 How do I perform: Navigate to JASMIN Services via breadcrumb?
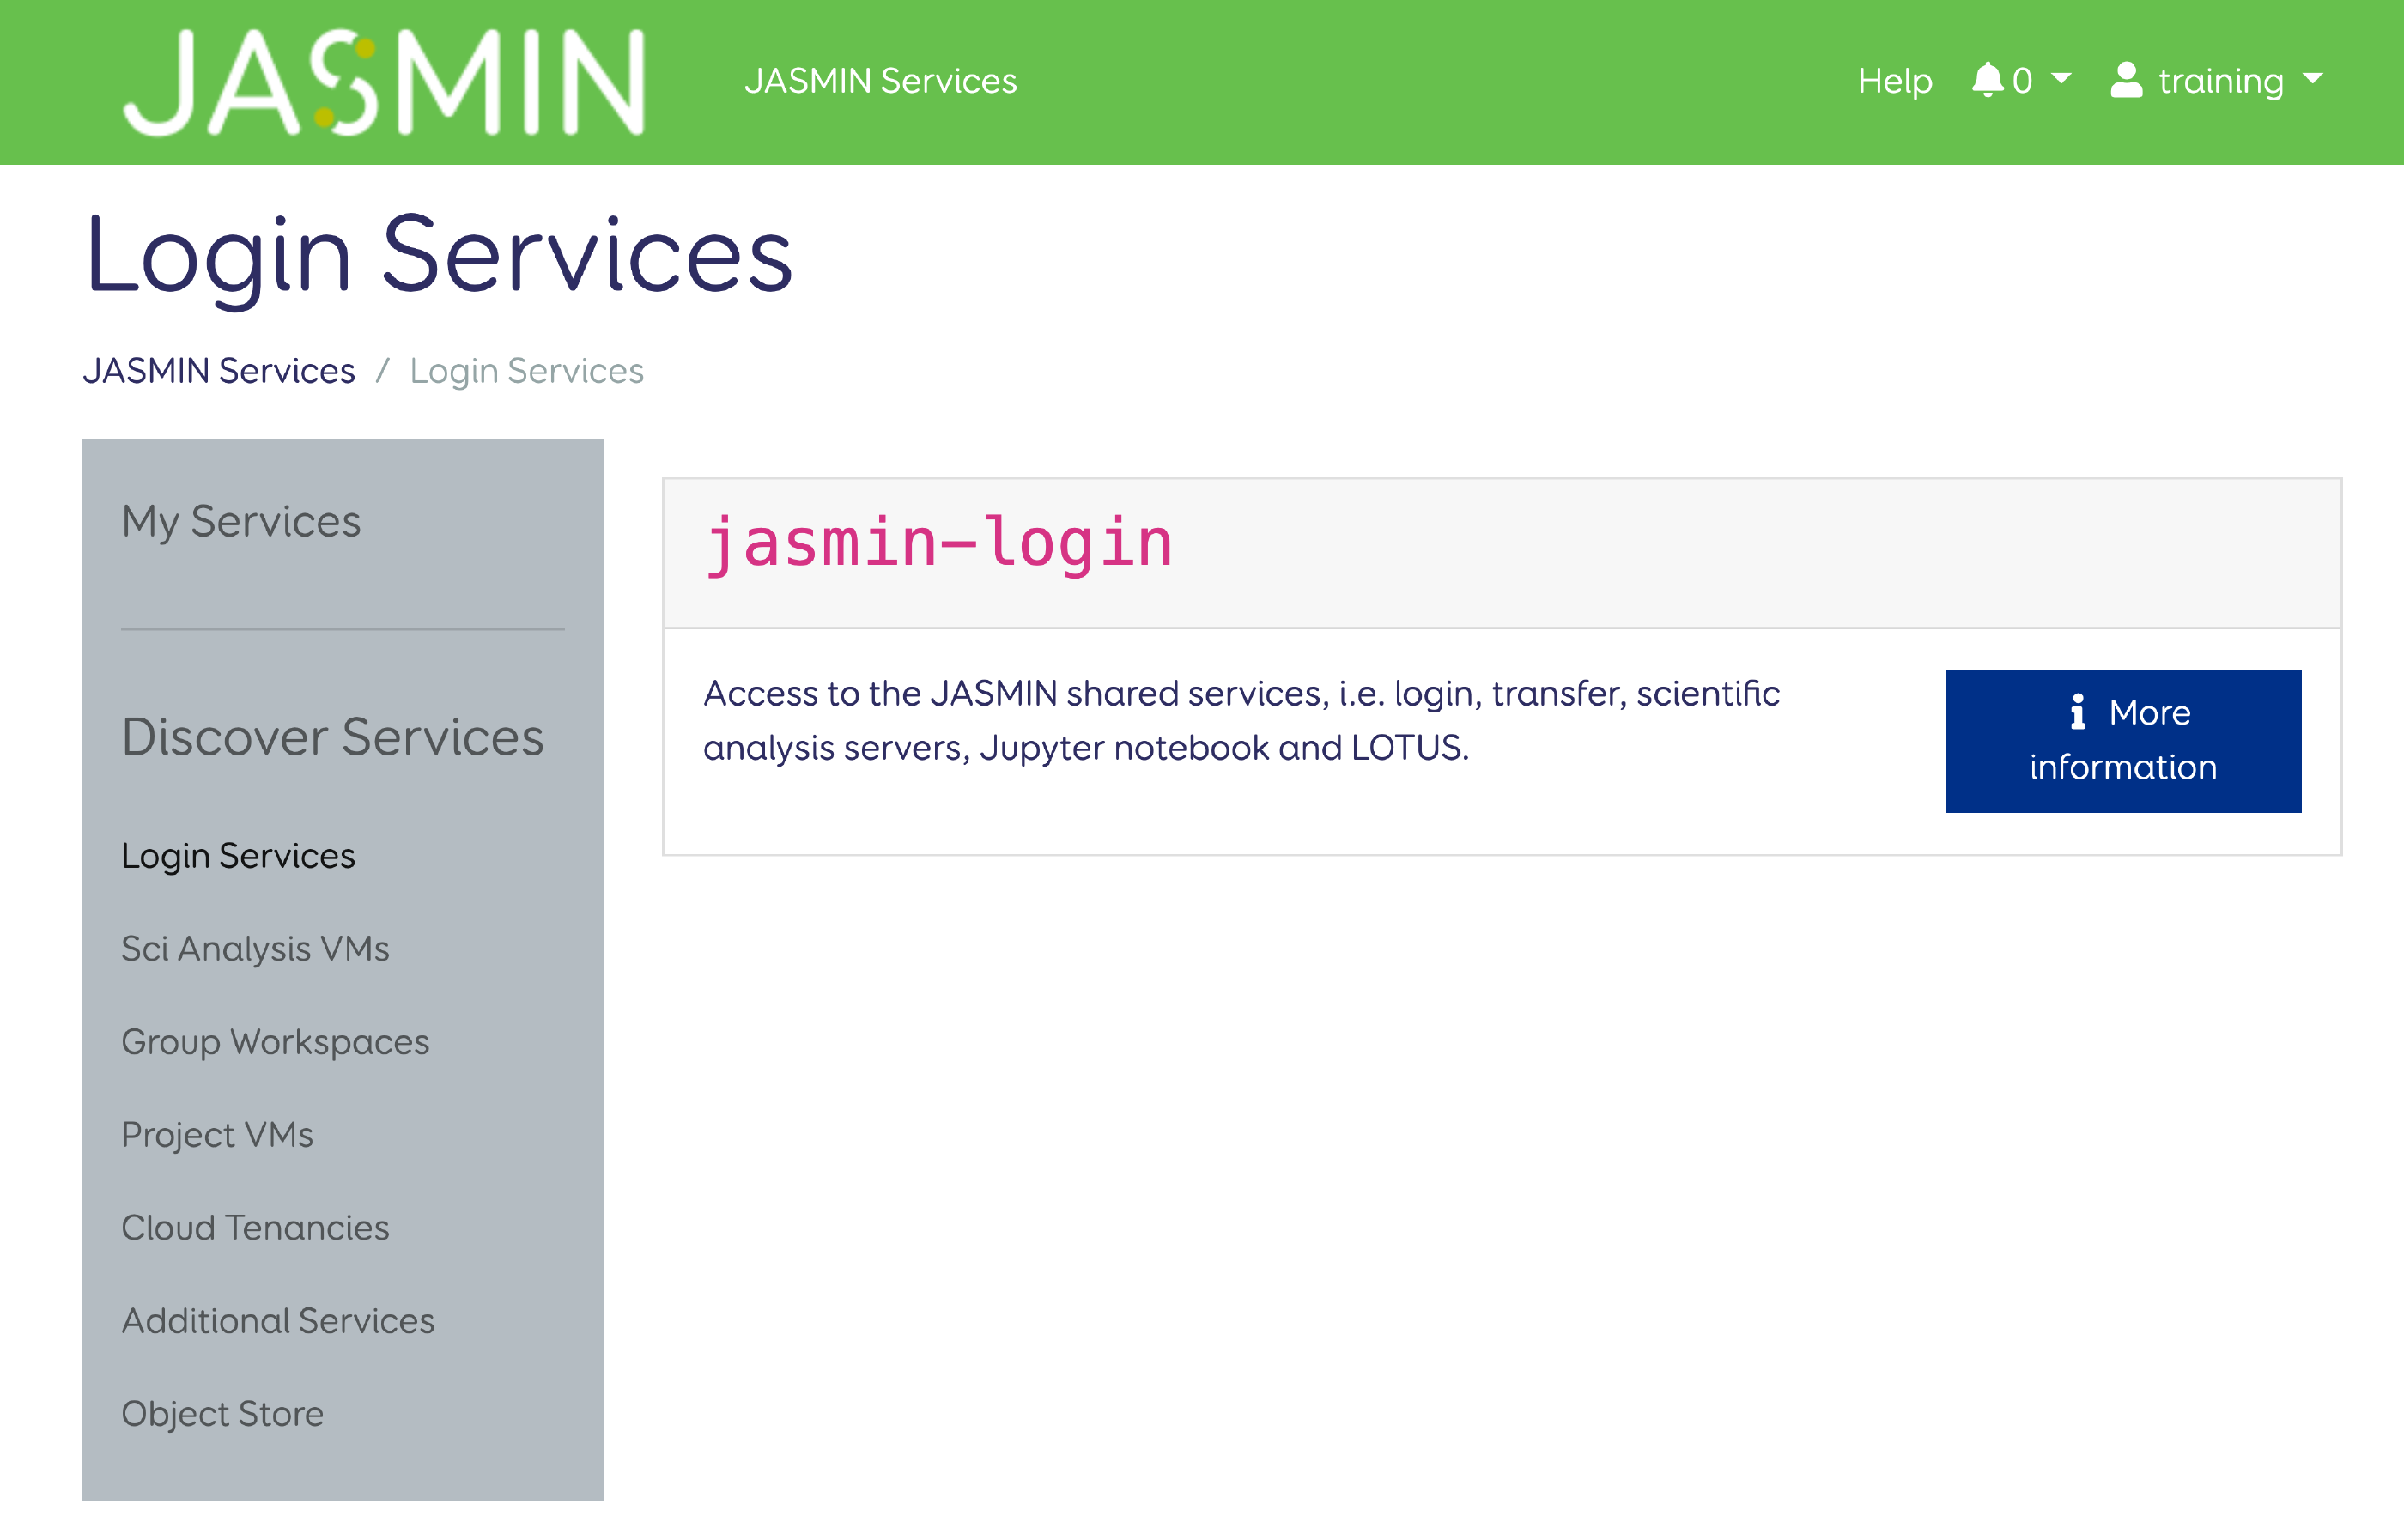219,370
